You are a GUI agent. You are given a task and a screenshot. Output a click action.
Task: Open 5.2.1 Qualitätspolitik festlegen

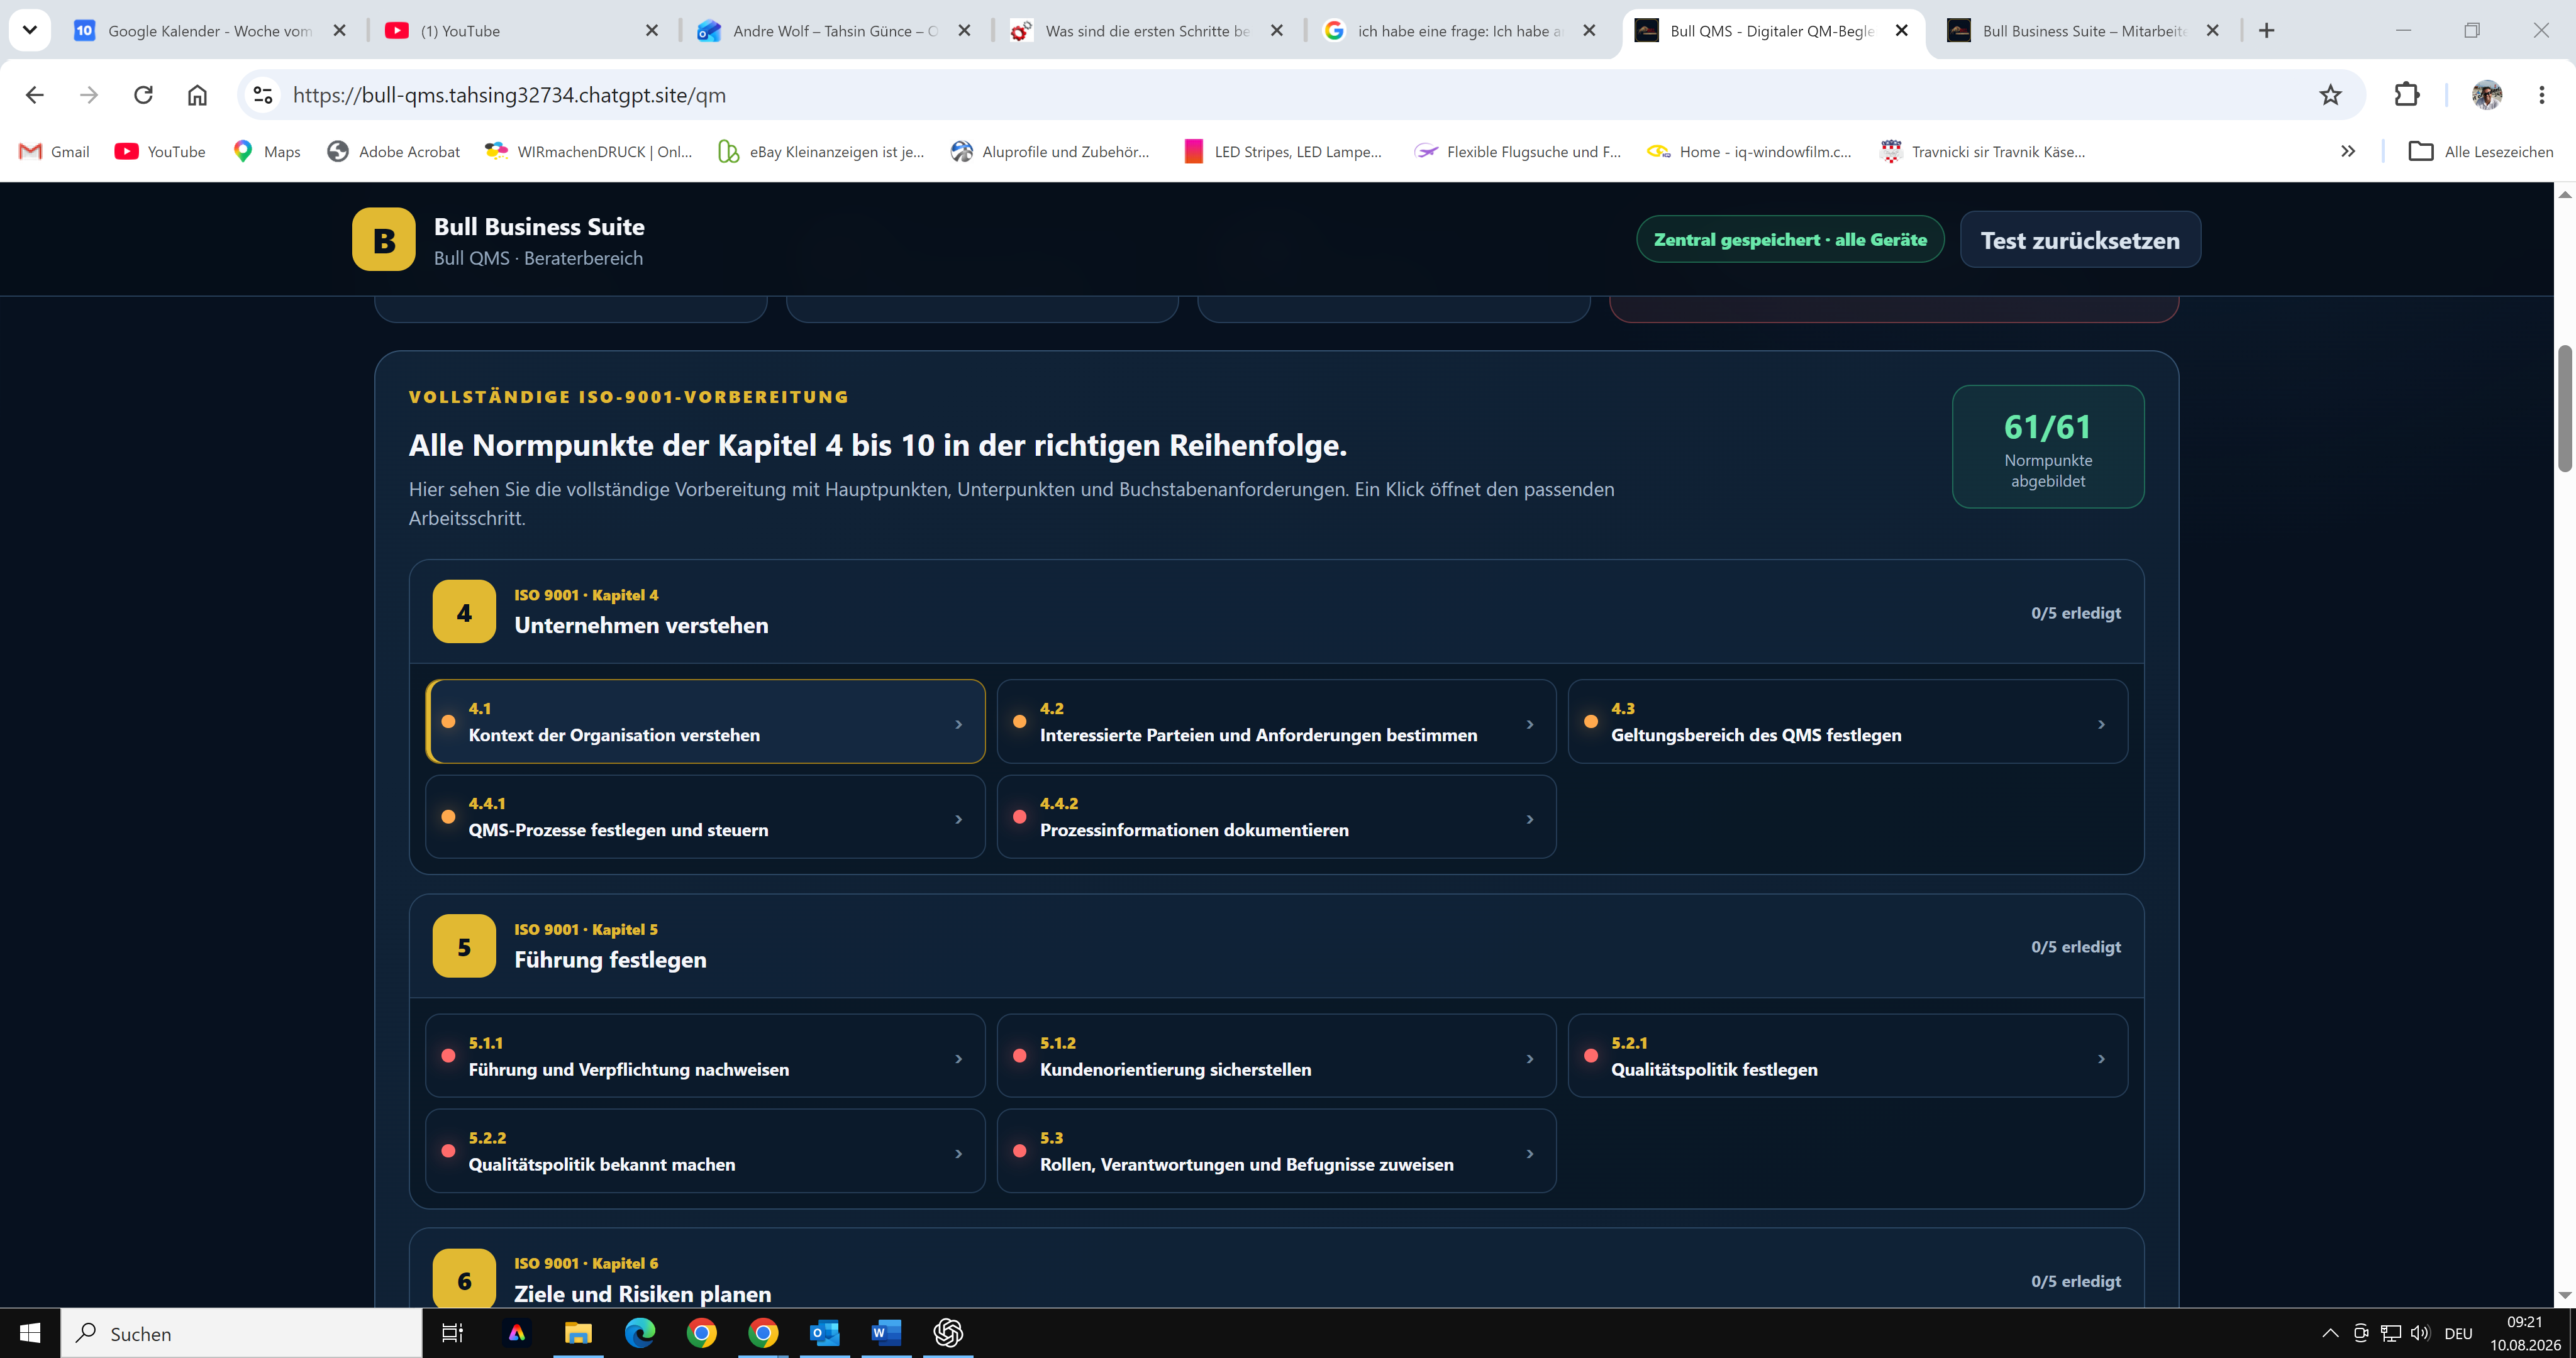1848,1056
